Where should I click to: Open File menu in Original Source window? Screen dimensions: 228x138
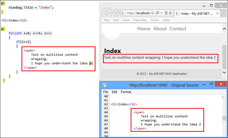coord(106,92)
